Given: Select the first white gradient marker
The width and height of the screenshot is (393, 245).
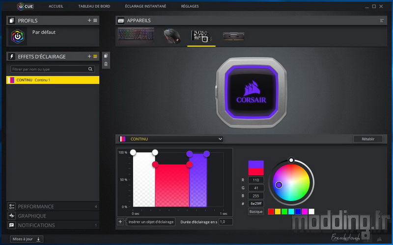Looking at the screenshot, I should click(x=133, y=152).
